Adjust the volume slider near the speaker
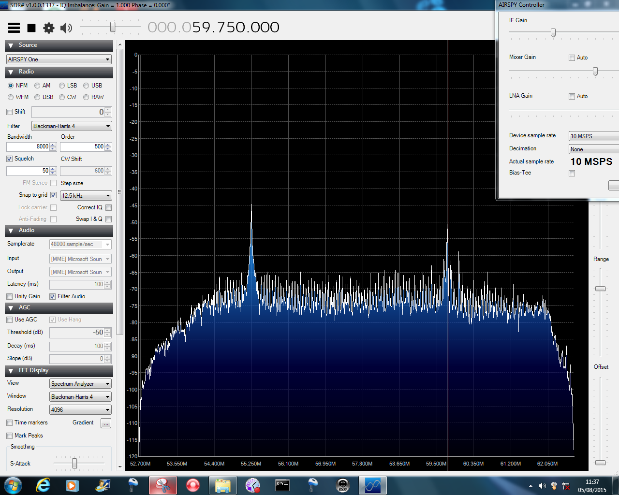The width and height of the screenshot is (619, 495). point(113,27)
